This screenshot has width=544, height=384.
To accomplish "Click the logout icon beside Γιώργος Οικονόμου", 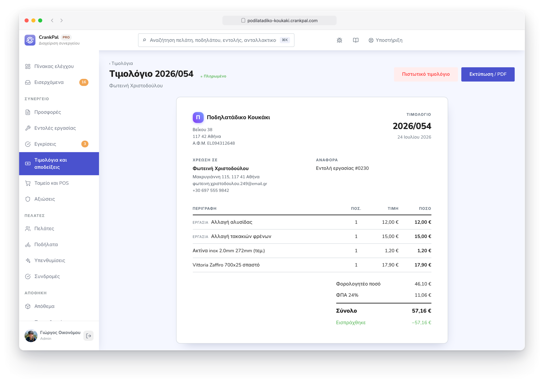I will [88, 336].
